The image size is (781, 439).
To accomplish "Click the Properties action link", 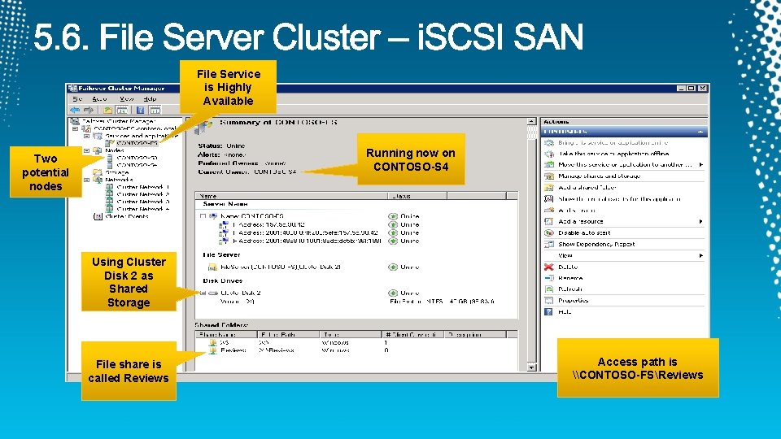I will (574, 301).
